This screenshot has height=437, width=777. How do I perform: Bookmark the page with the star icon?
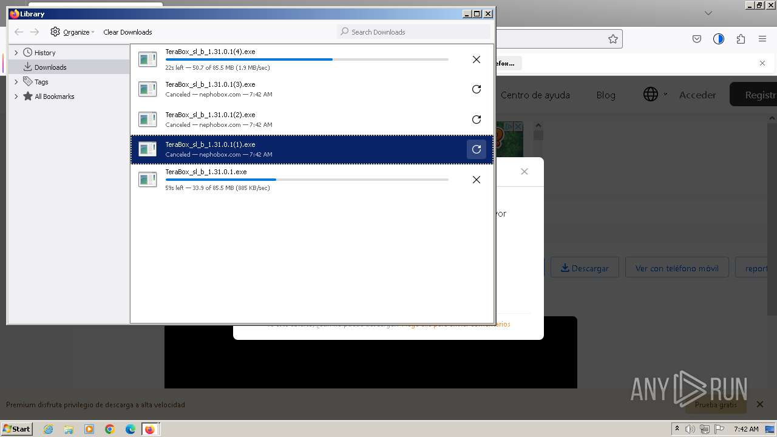(x=613, y=39)
